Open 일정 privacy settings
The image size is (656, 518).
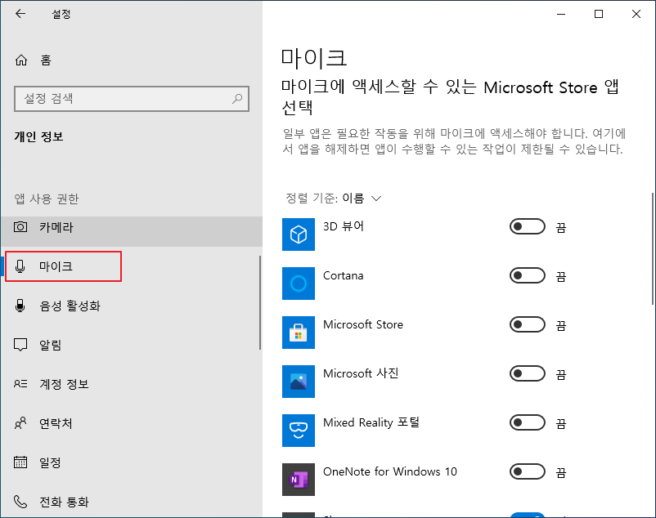point(132,462)
